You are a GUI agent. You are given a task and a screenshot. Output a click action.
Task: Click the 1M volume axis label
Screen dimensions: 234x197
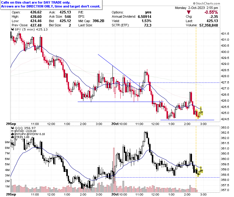[x=7, y=187]
